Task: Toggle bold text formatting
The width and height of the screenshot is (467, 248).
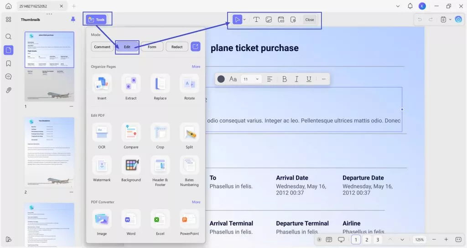Action: pos(285,79)
